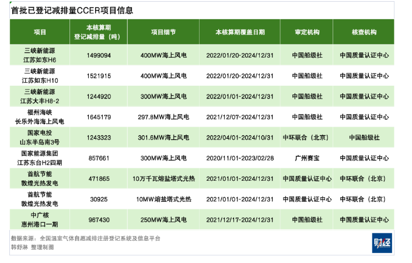Click the date 2022/01/01-2024/12/31
This screenshot has height=263, width=412.
click(x=240, y=97)
